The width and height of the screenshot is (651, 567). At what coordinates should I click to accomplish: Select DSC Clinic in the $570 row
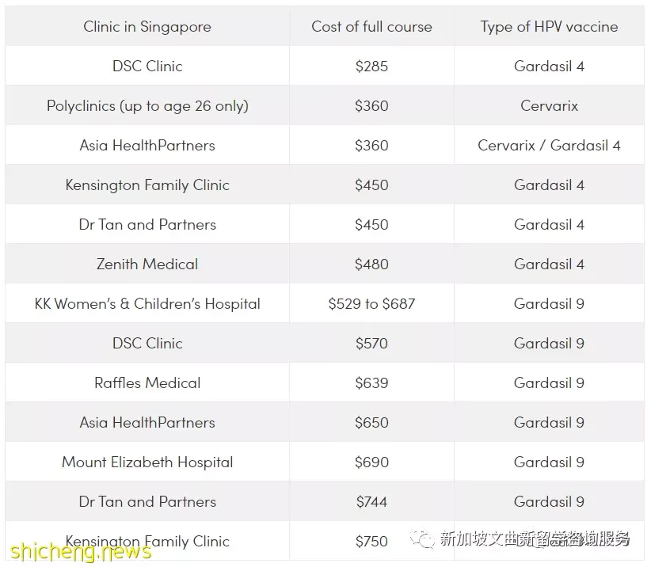[147, 343]
